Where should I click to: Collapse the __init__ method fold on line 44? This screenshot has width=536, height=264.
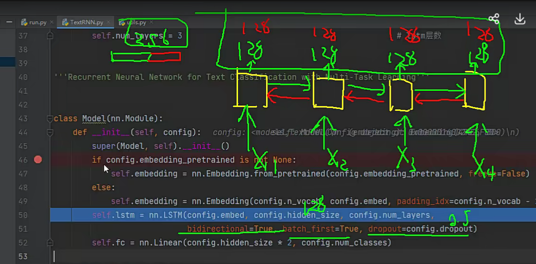(50, 132)
